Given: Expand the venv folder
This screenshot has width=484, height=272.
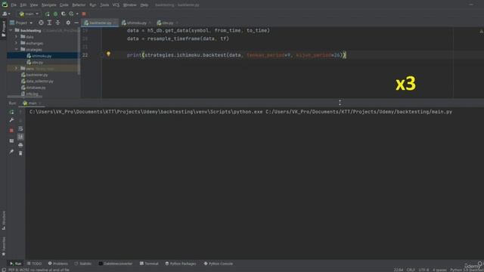Looking at the screenshot, I should tap(17, 69).
